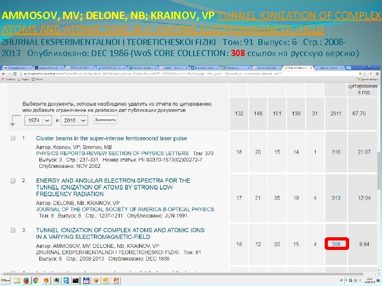This screenshot has height=286, width=382.
Task: Go back with the browser back arrow
Action: point(3,74)
